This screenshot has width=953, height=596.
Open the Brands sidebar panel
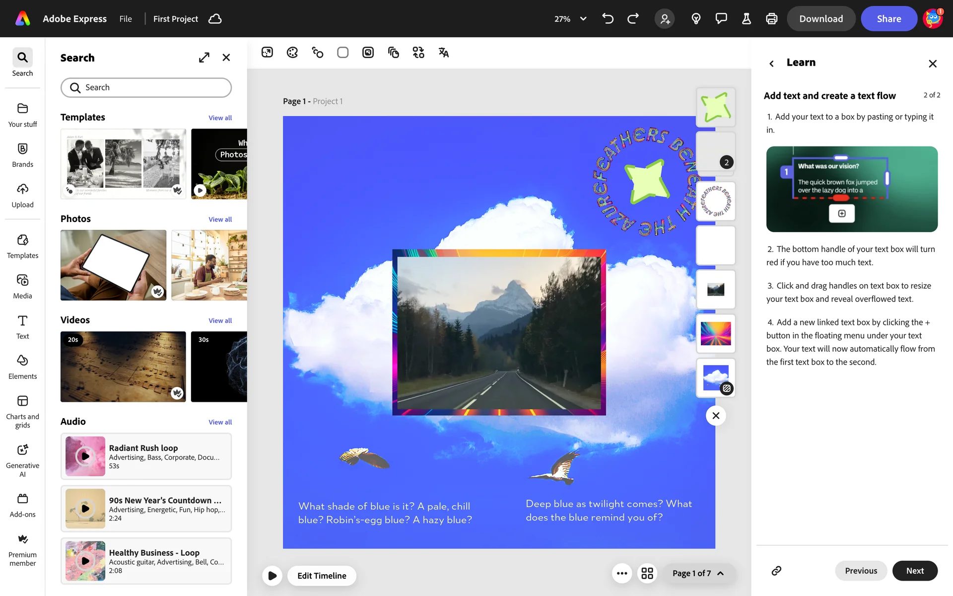(22, 155)
